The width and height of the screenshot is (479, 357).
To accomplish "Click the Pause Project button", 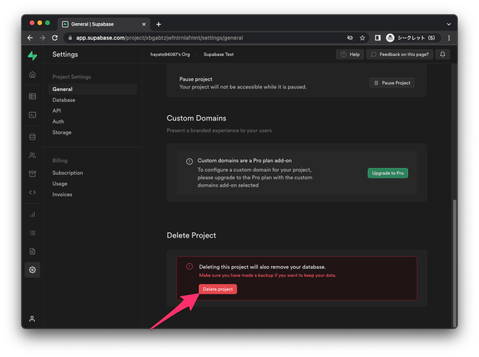I will point(392,83).
